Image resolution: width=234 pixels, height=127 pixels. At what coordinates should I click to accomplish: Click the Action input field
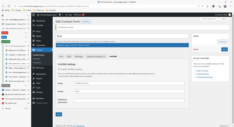click(129, 91)
